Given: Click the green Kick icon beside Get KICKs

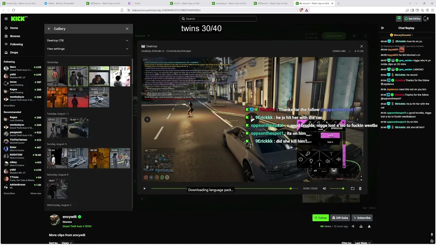Looking at the screenshot, I should 399,18.
